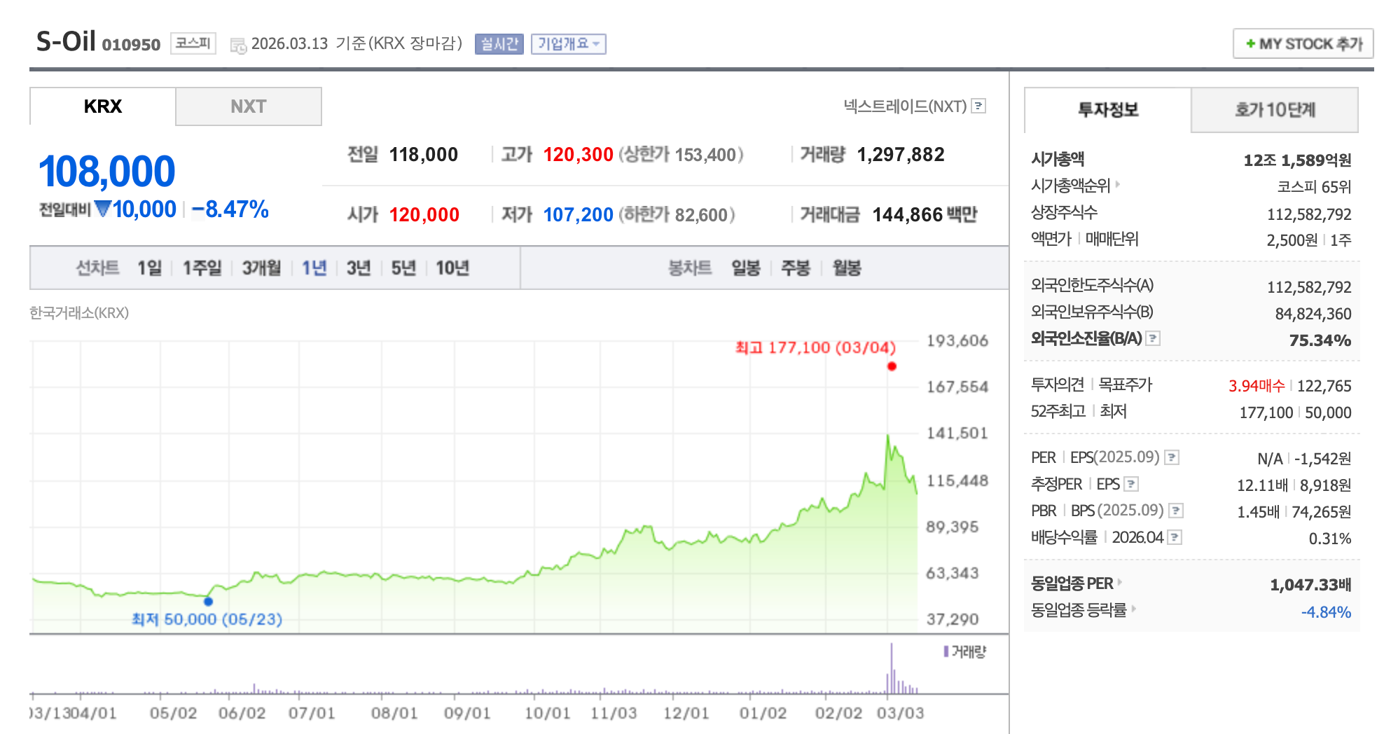Viewport: 1398px width, 734px height.
Task: Show the 1주일 line chart
Action: (x=202, y=268)
